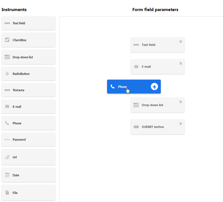Select the E-mail field in form panel

157,67
